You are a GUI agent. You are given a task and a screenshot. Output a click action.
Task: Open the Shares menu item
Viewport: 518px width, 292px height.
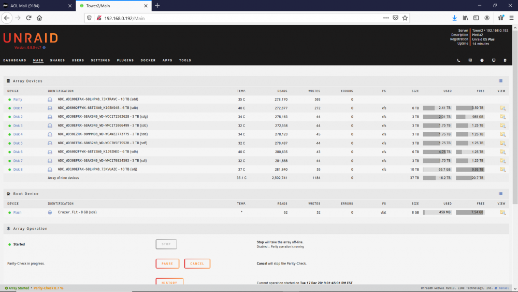57,61
